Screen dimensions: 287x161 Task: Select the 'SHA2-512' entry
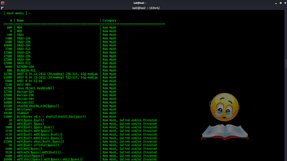24,49
